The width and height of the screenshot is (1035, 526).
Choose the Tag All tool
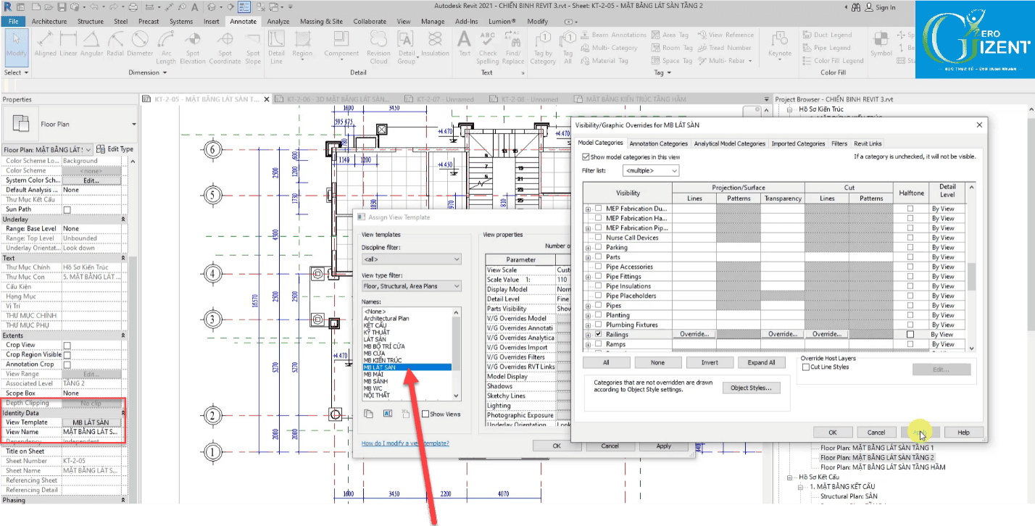568,47
